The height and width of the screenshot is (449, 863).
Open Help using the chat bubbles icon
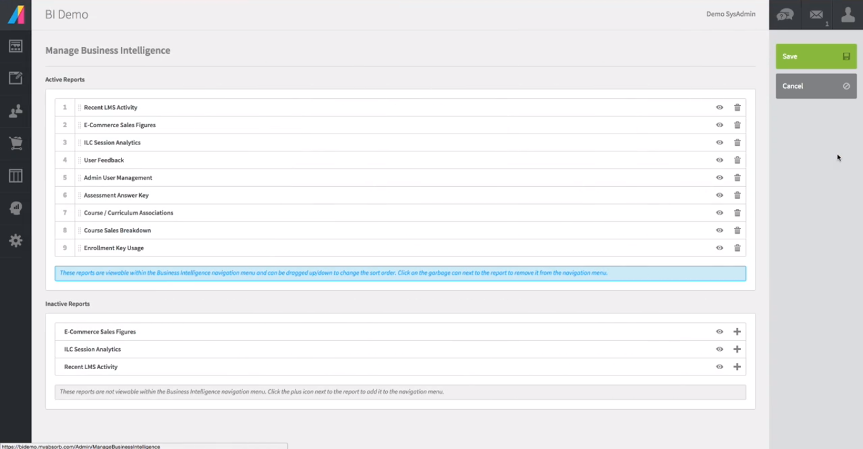[785, 14]
